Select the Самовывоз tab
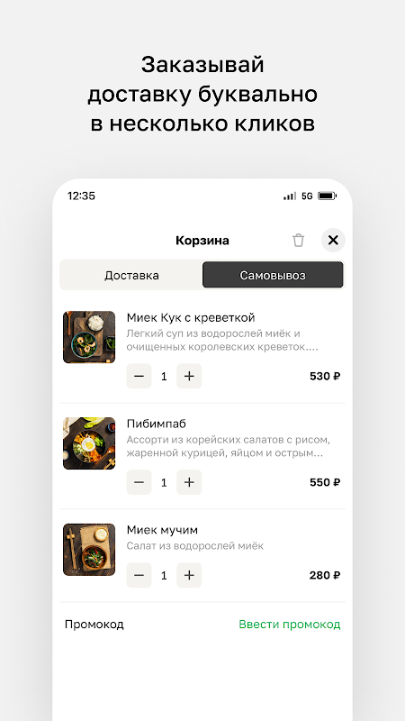 click(x=273, y=275)
